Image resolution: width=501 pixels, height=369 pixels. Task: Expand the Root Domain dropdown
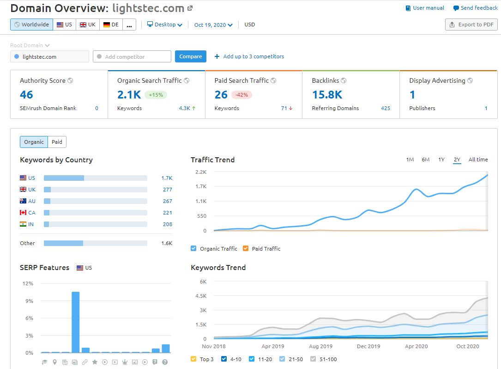pos(30,45)
